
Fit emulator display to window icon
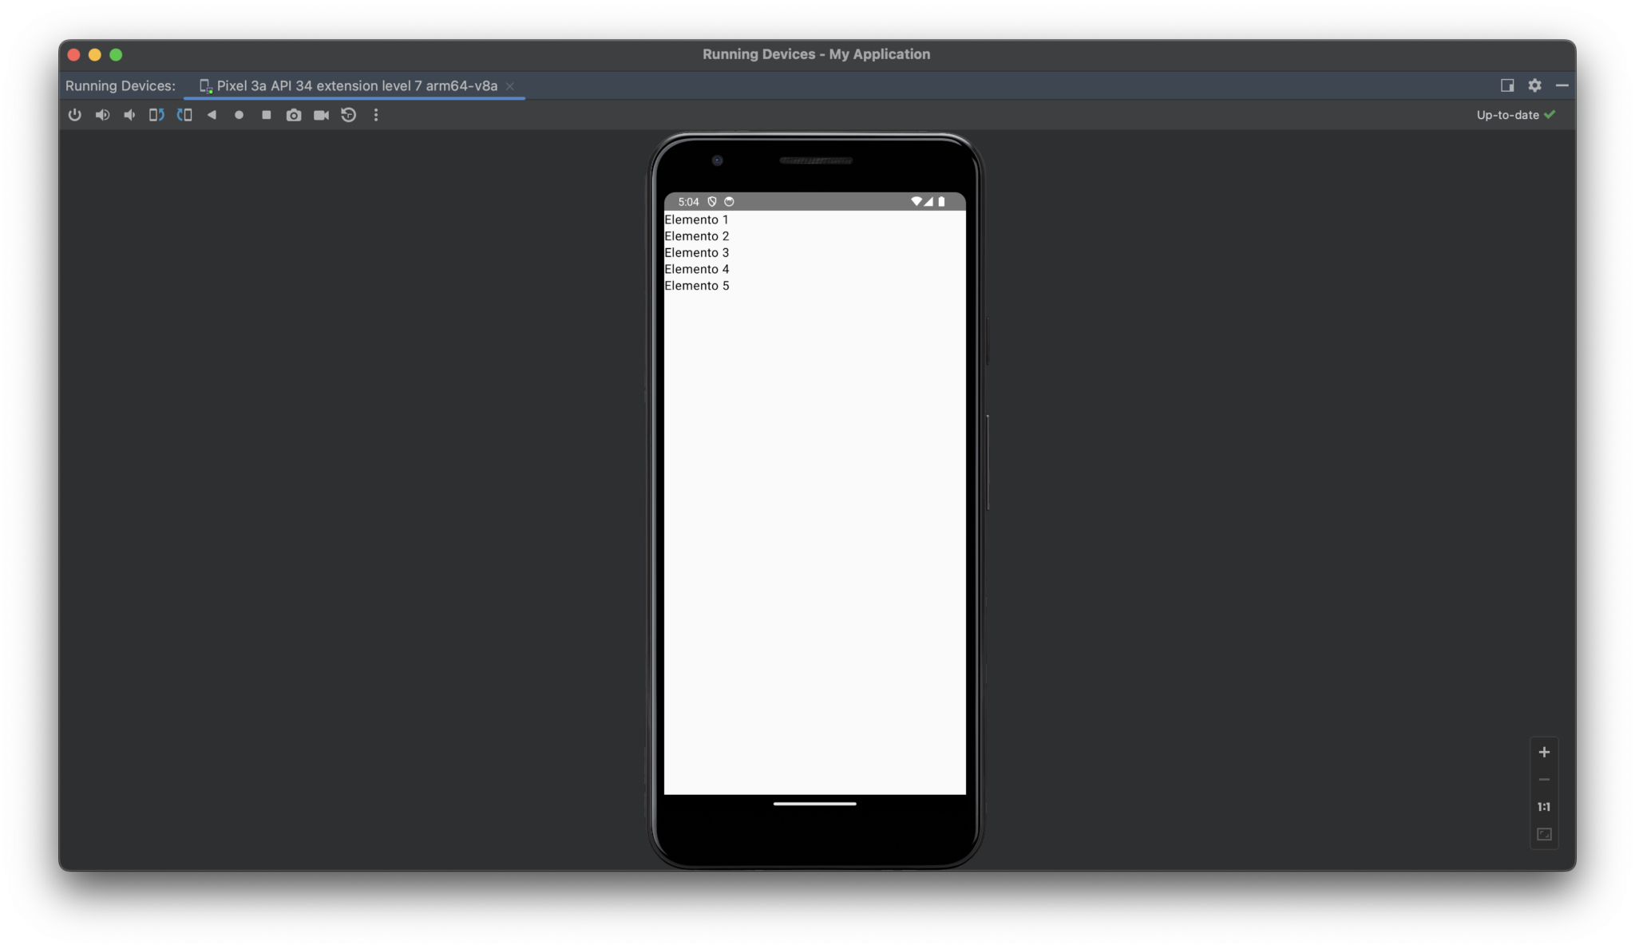(1544, 834)
